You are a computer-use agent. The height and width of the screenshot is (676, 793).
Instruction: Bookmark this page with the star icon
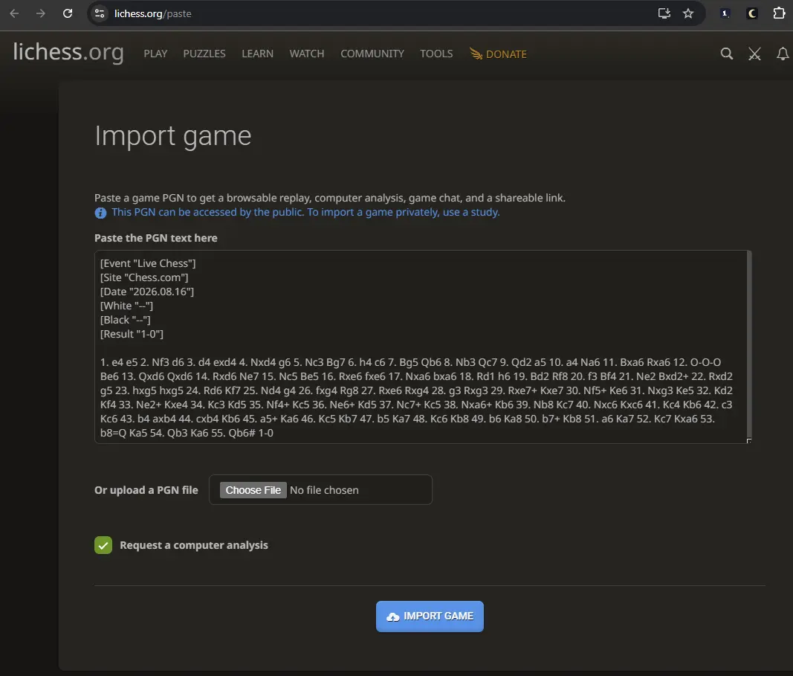coord(688,13)
